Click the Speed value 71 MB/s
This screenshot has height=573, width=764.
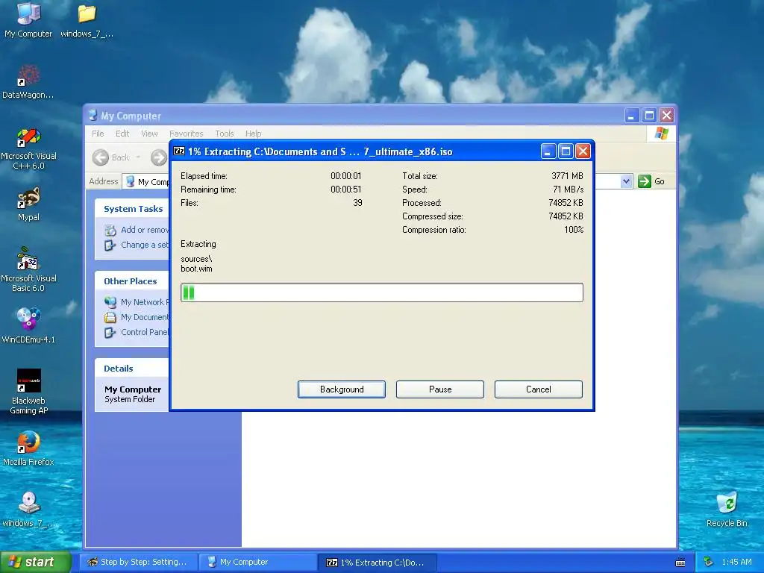(x=568, y=189)
